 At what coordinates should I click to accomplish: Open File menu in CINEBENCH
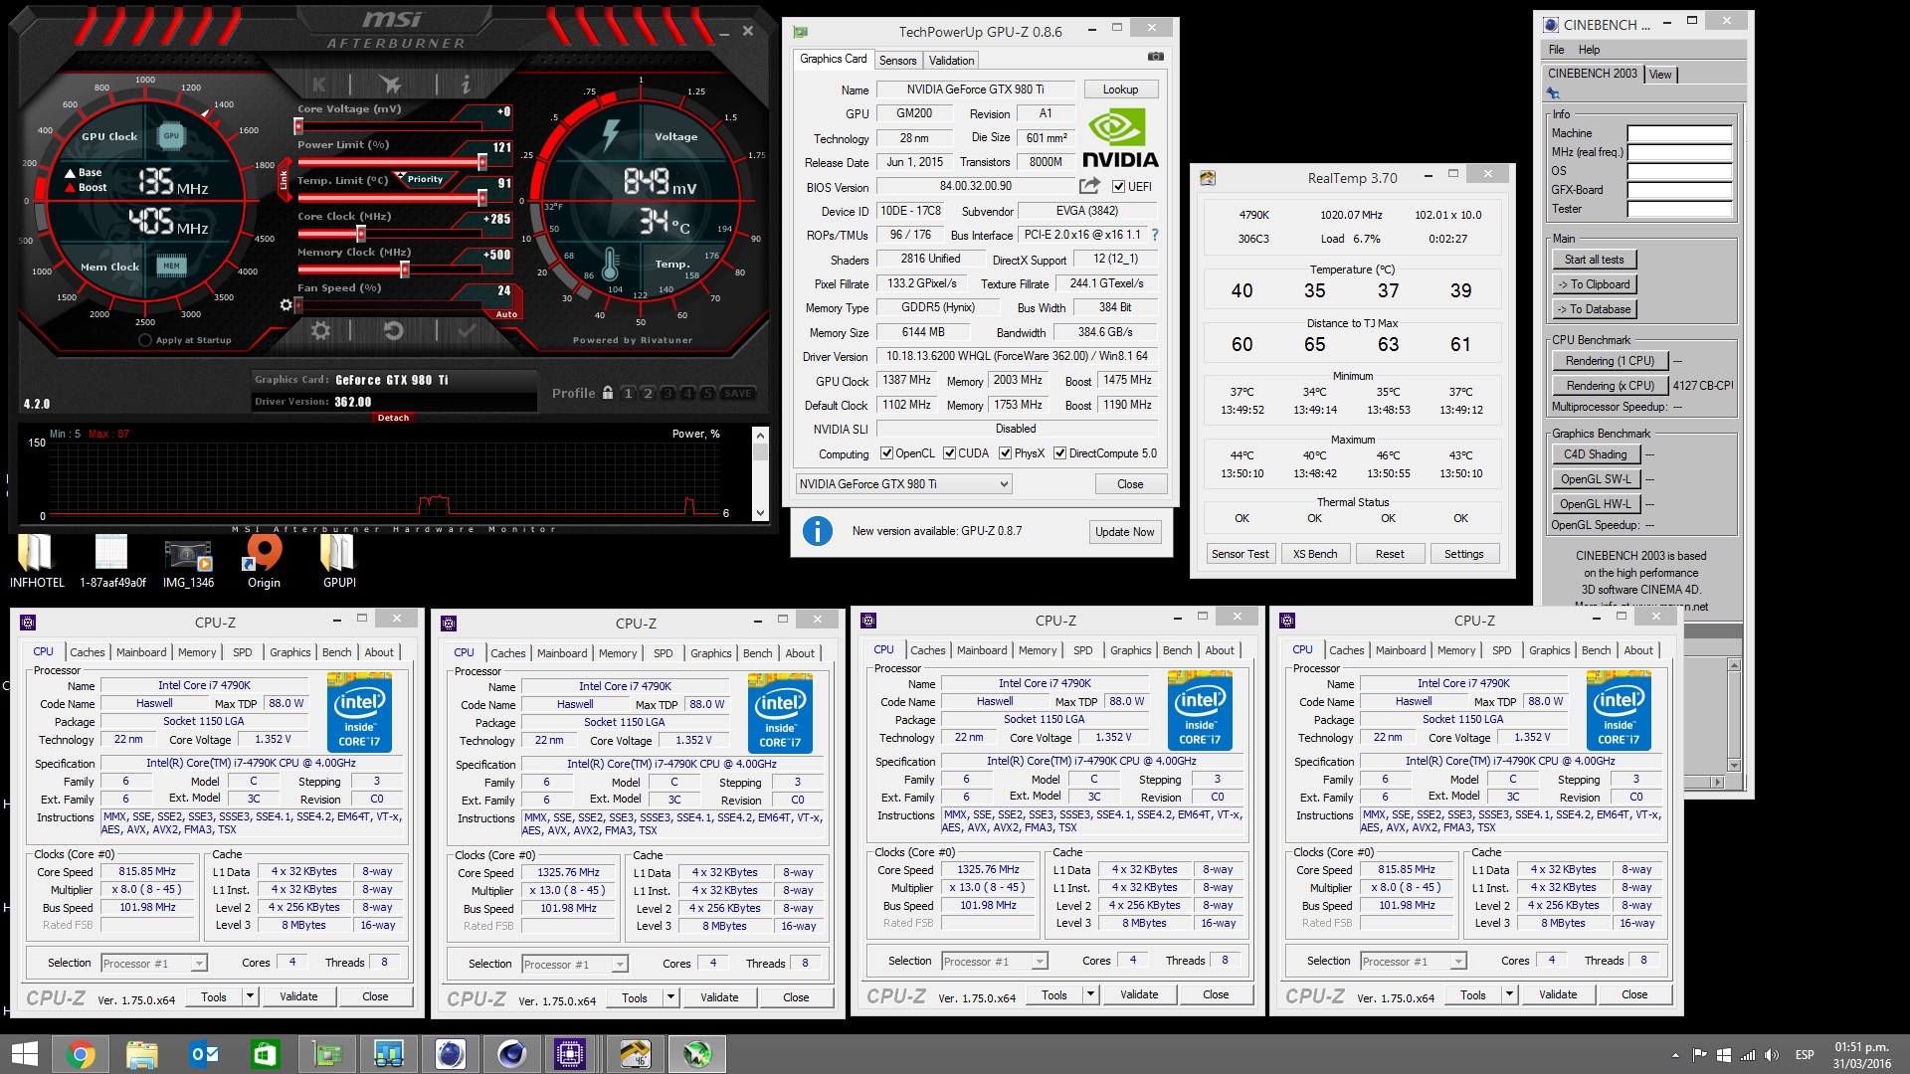[x=1556, y=50]
